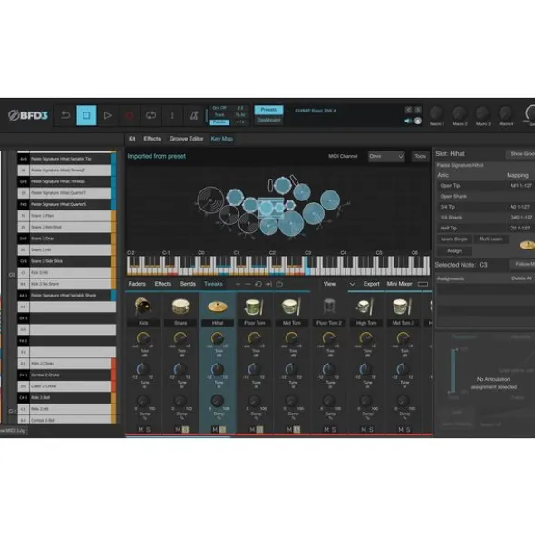Solo the Mid Tom 2 channel
Viewport: 535px width, 536px height.
click(x=408, y=429)
